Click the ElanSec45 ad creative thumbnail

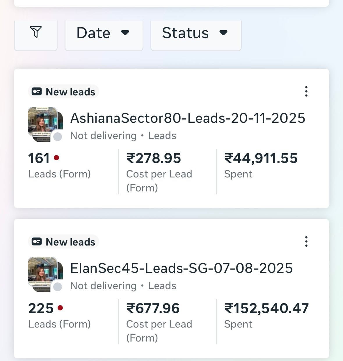click(44, 273)
